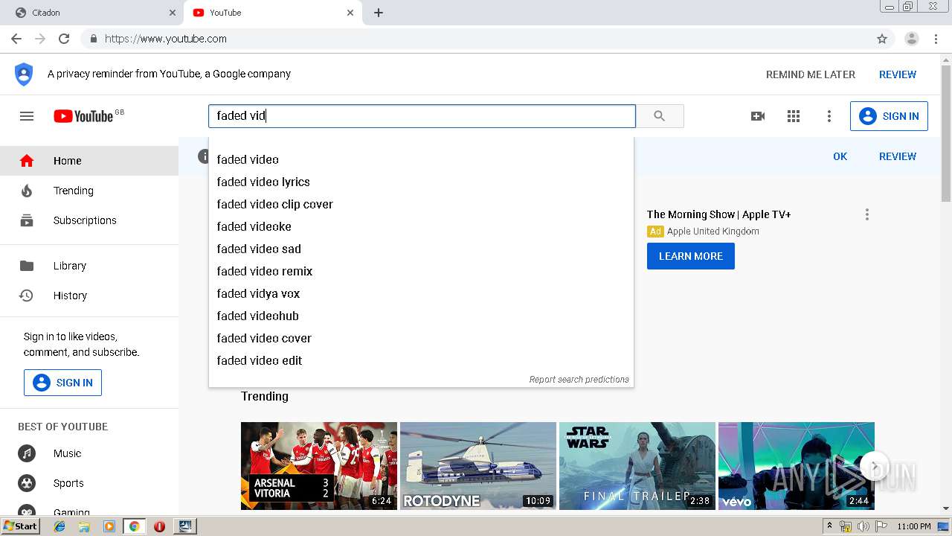Play the Rotodyne video thumbnail

[x=478, y=466]
